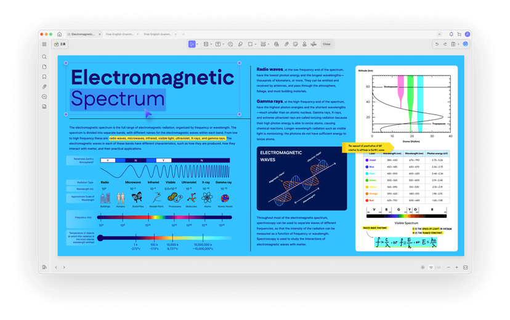Open the attachments paperclip in sidebar
The height and width of the screenshot is (320, 510).
pos(44,87)
